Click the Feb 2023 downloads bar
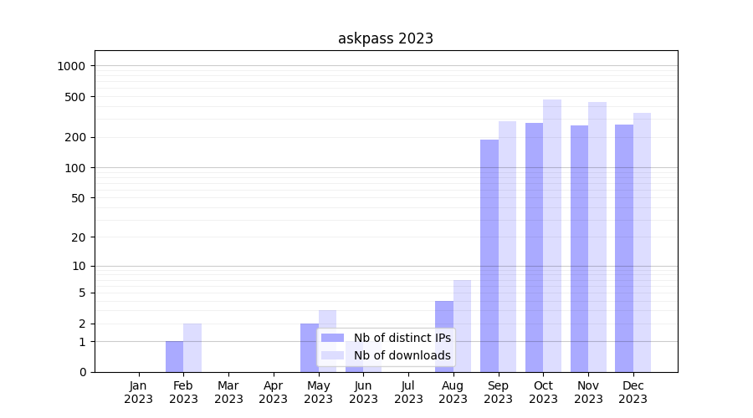 [x=192, y=348]
